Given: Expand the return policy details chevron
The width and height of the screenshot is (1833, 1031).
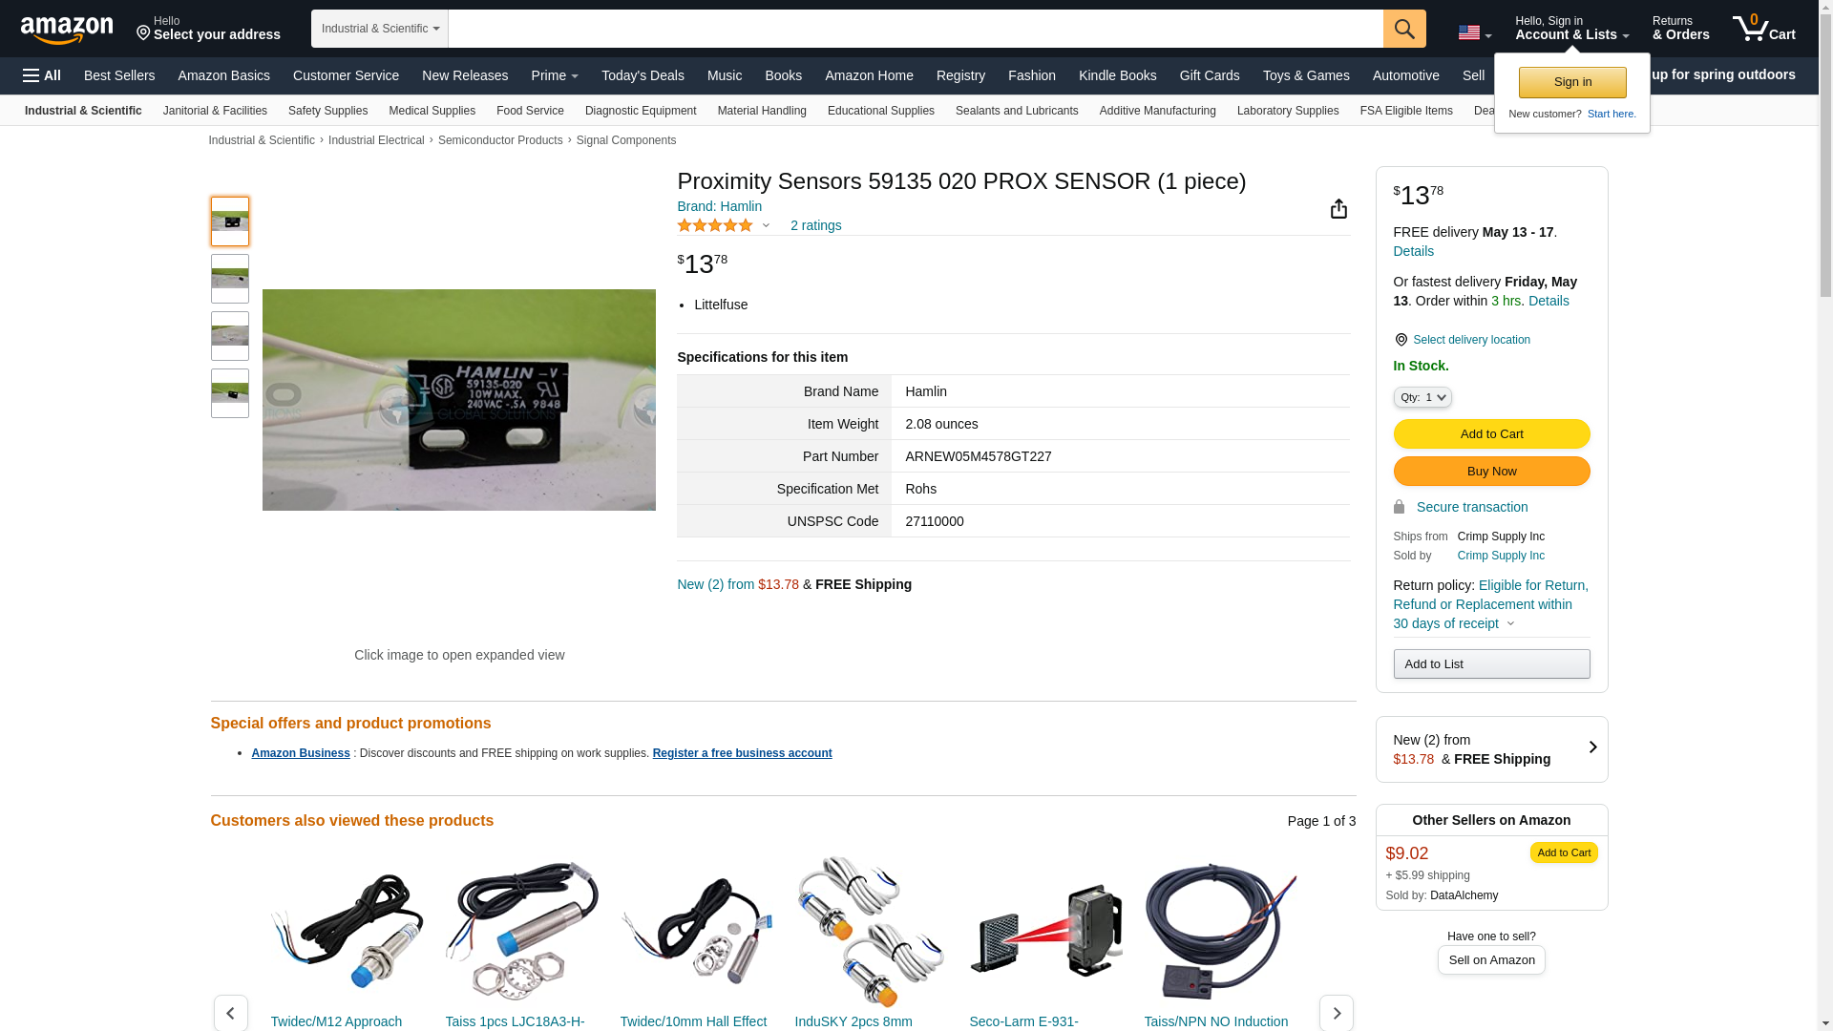Looking at the screenshot, I should click(x=1510, y=624).
